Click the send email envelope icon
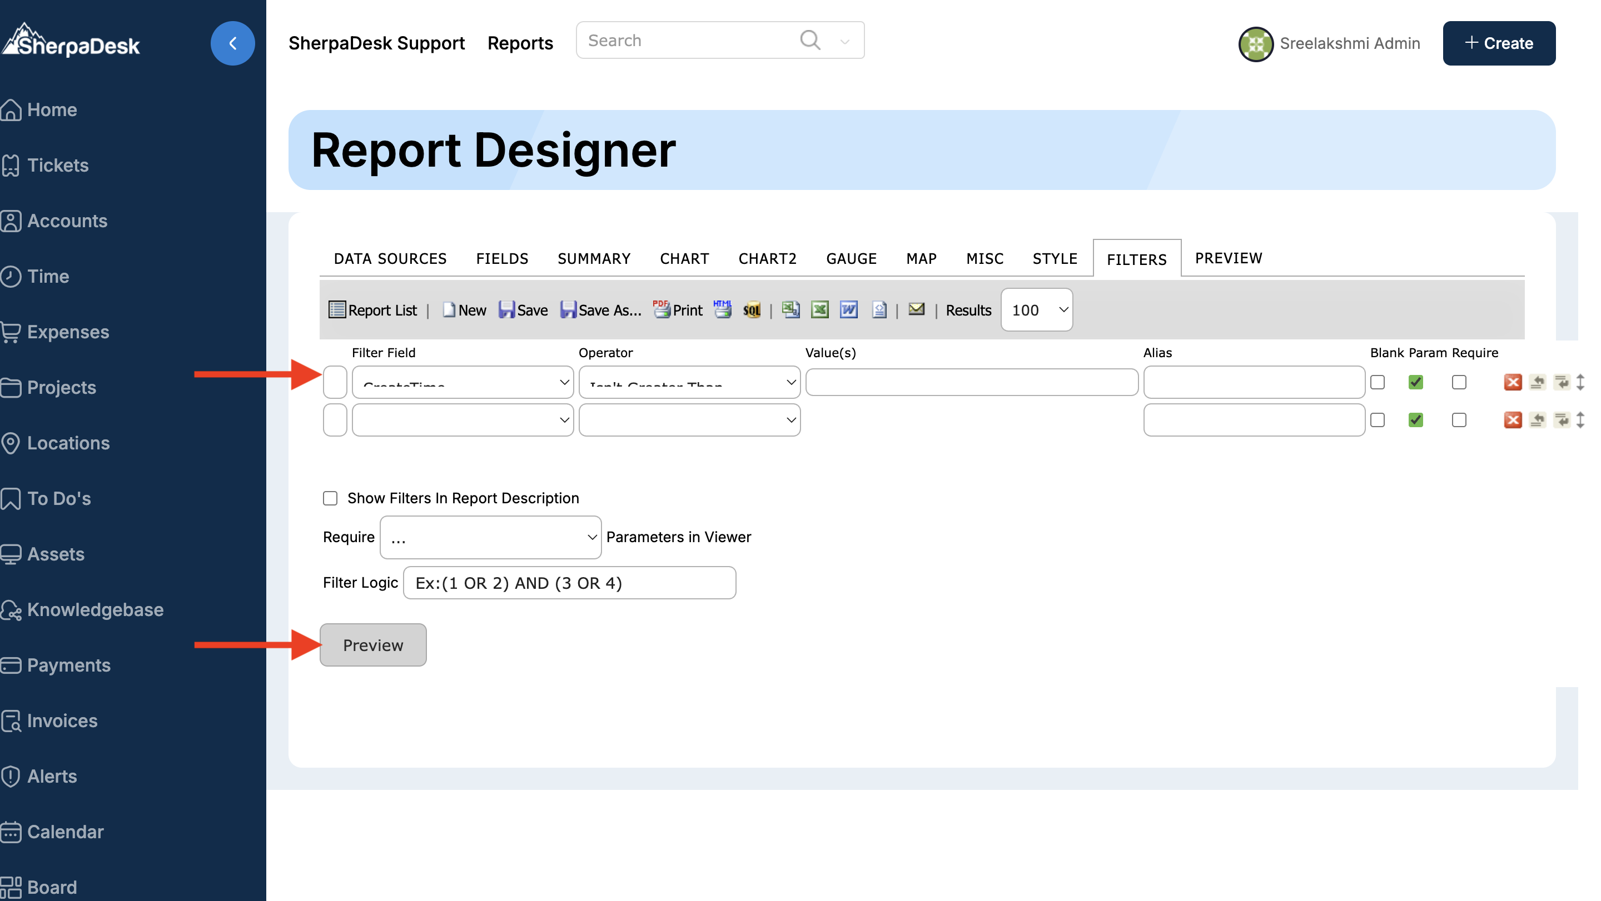This screenshot has width=1601, height=901. (916, 309)
